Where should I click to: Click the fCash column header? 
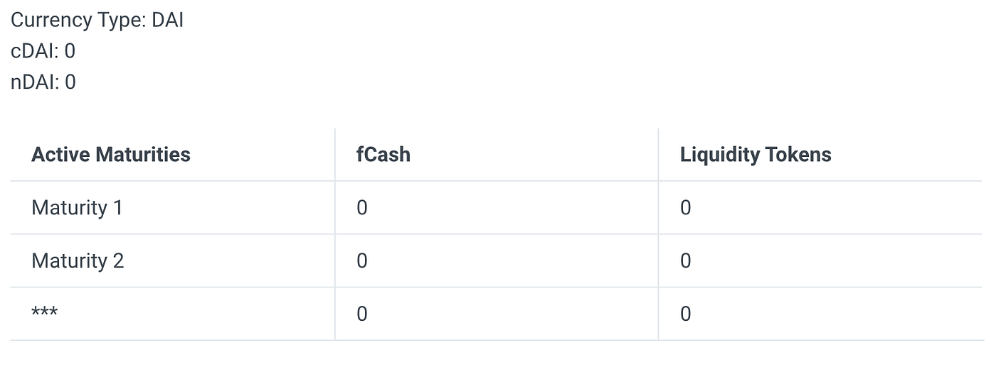tap(383, 154)
